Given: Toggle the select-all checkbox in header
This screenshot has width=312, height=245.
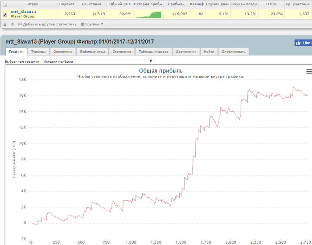Looking at the screenshot, I should click(x=5, y=4).
